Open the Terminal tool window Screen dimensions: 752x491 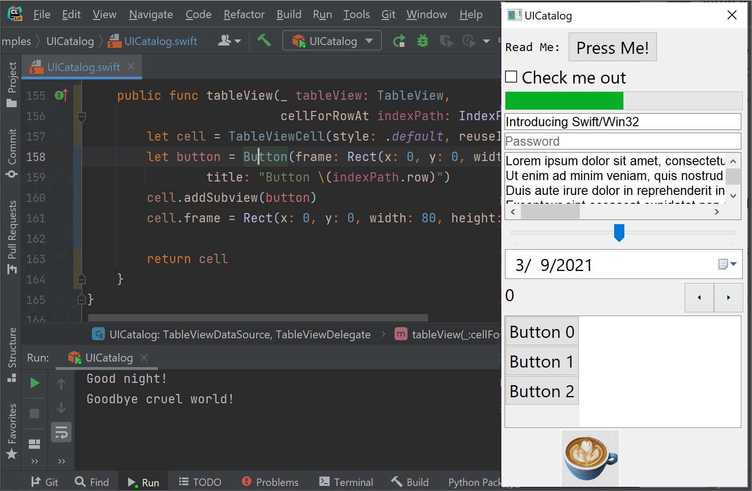[x=346, y=482]
